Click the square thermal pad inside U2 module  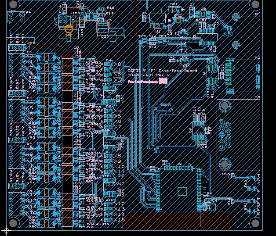coord(182,191)
